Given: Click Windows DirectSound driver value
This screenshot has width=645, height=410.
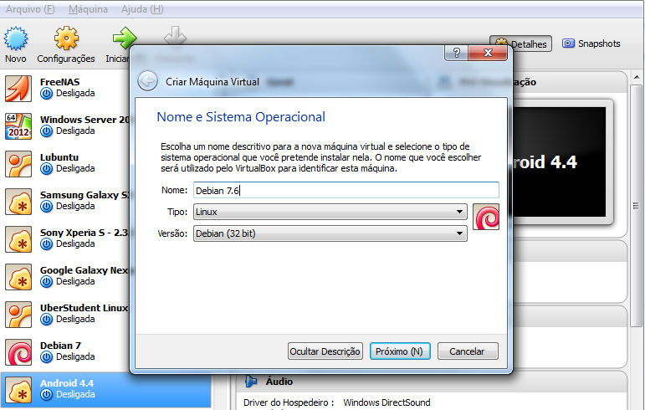Looking at the screenshot, I should point(386,402).
